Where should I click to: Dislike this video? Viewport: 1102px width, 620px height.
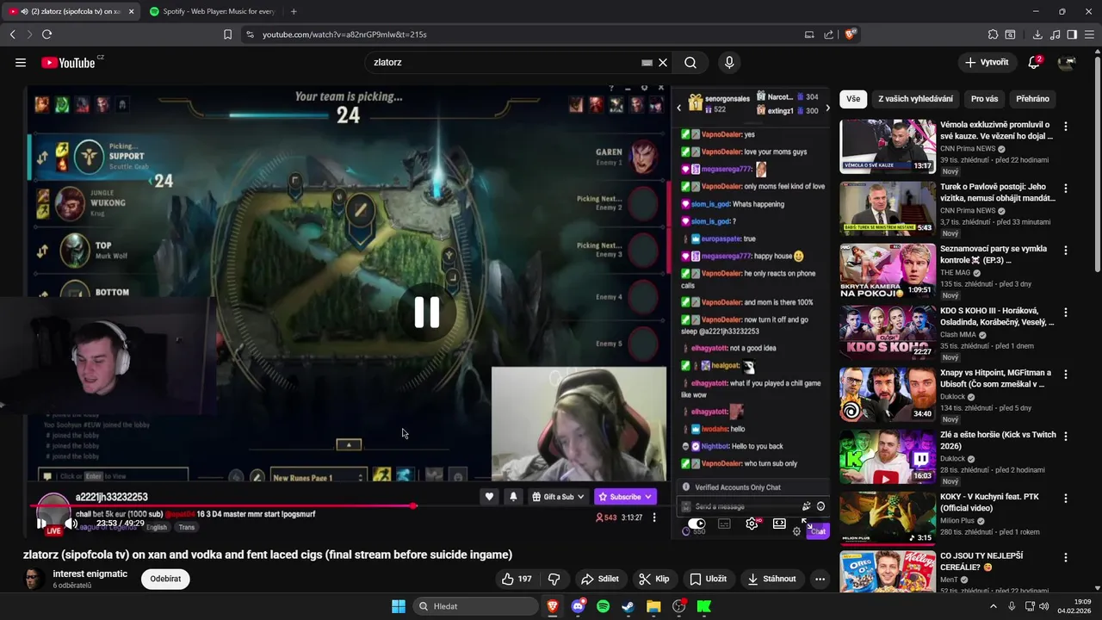(x=554, y=579)
